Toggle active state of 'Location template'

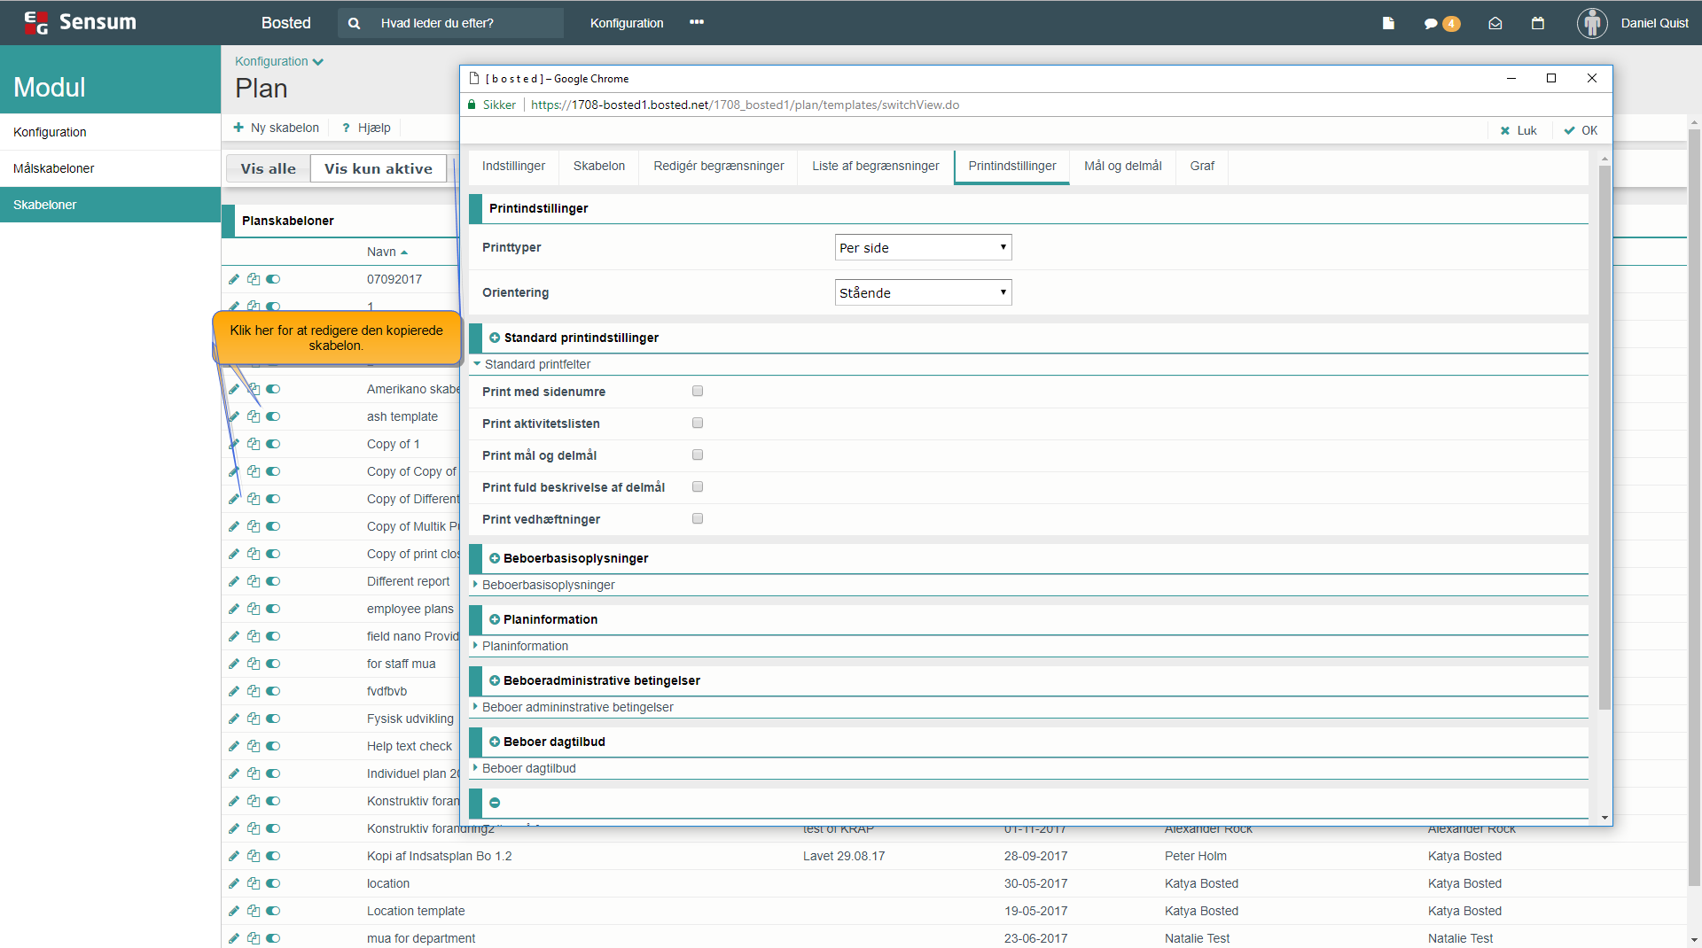point(273,911)
